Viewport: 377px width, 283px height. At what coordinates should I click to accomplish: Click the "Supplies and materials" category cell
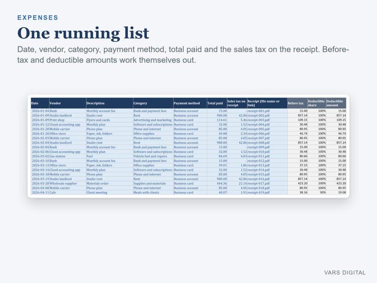(153, 183)
